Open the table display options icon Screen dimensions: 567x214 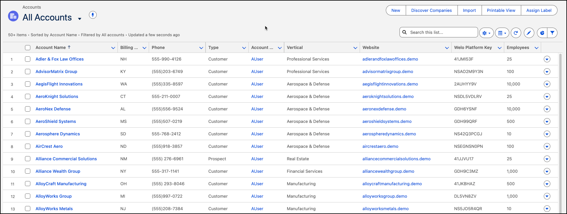(x=502, y=33)
